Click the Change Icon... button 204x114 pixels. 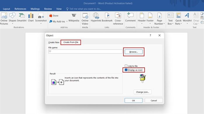(x=143, y=92)
